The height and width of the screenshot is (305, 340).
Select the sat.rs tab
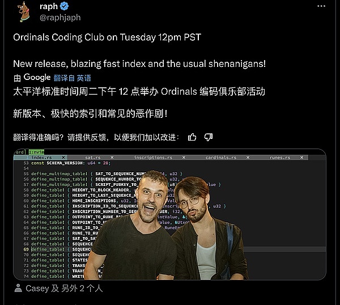[x=93, y=158]
